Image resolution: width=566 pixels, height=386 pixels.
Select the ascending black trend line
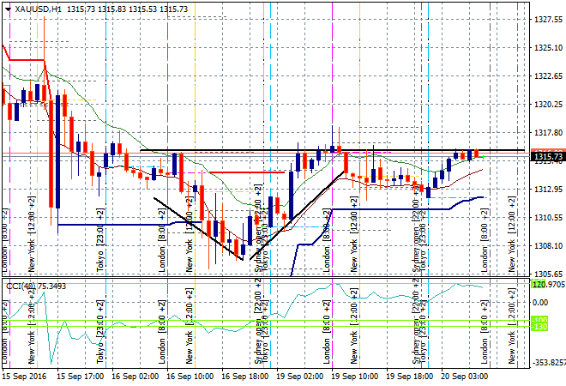click(300, 212)
